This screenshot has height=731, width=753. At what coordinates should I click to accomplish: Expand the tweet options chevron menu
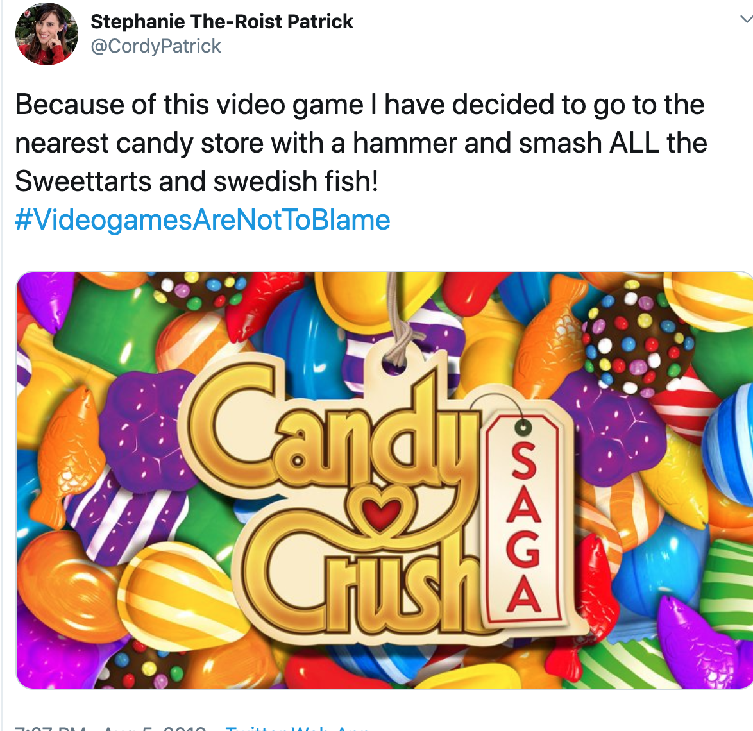pyautogui.click(x=745, y=19)
